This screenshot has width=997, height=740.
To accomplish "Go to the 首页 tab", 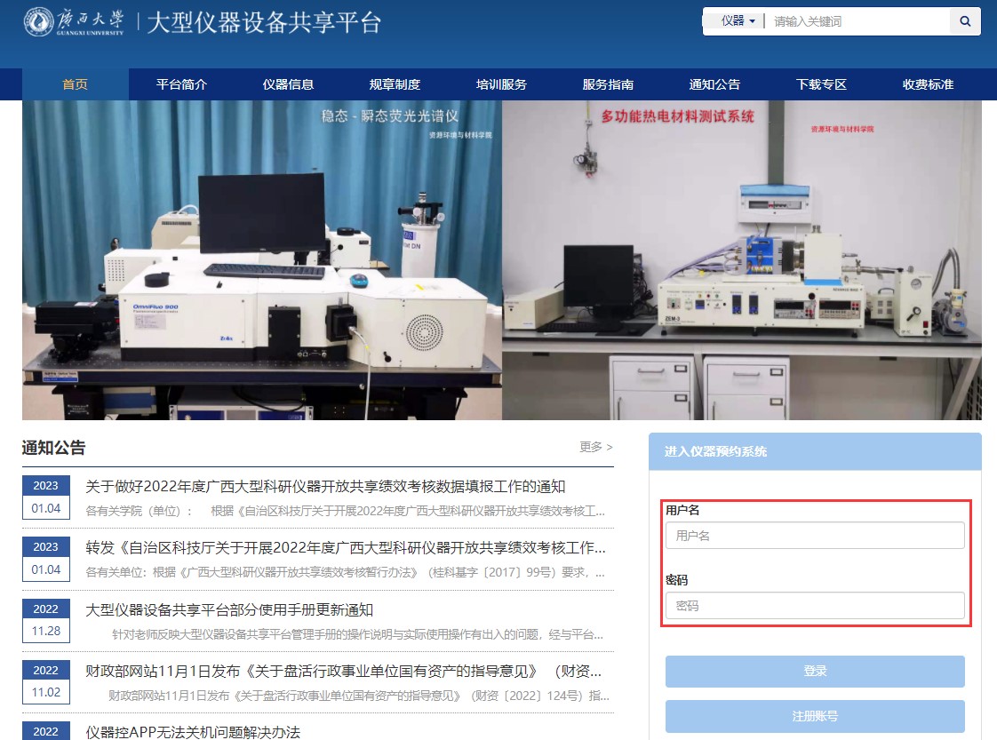I will [x=76, y=84].
